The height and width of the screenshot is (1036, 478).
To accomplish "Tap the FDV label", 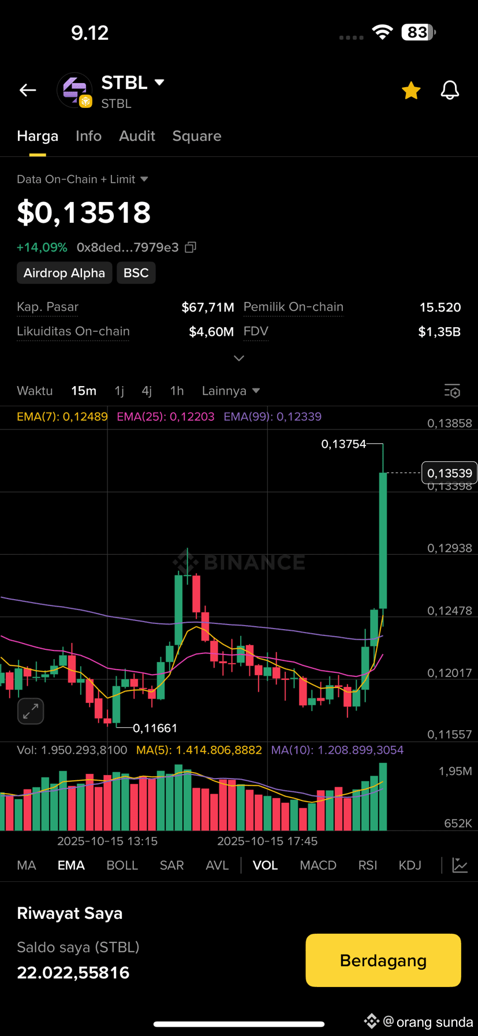I will (x=256, y=331).
